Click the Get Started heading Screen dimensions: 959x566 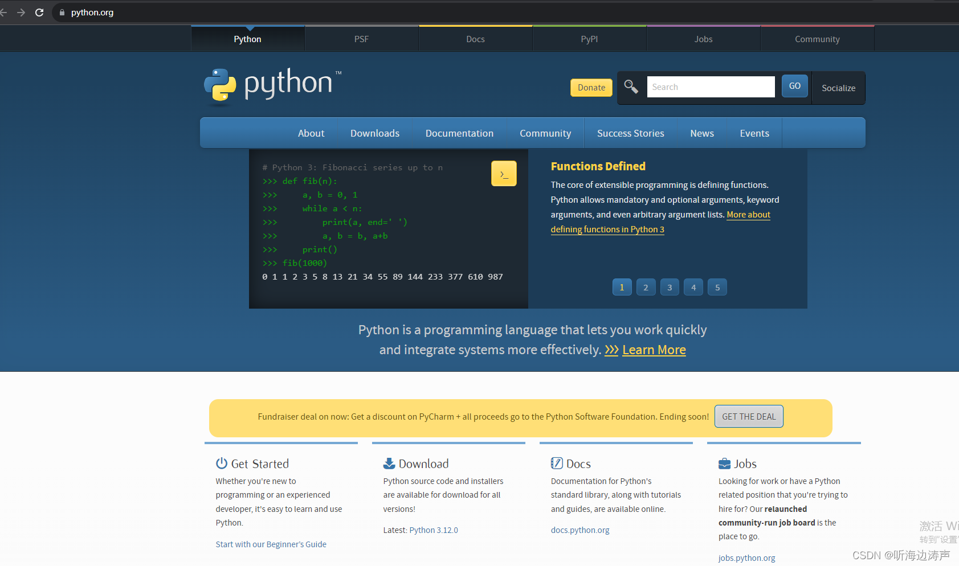(260, 464)
